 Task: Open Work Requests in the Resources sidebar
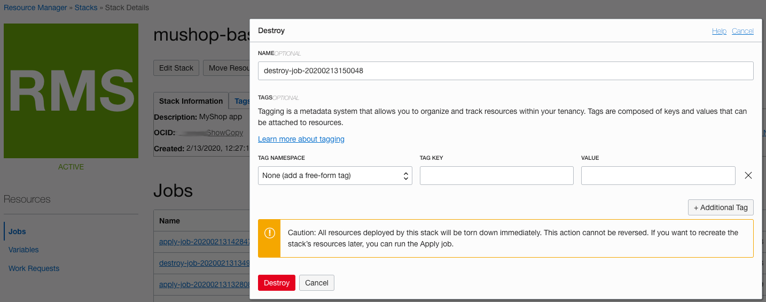[x=34, y=268]
